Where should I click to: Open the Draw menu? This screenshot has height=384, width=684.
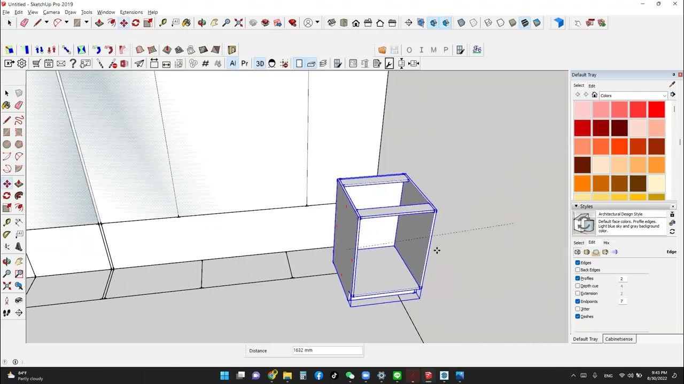pos(71,12)
